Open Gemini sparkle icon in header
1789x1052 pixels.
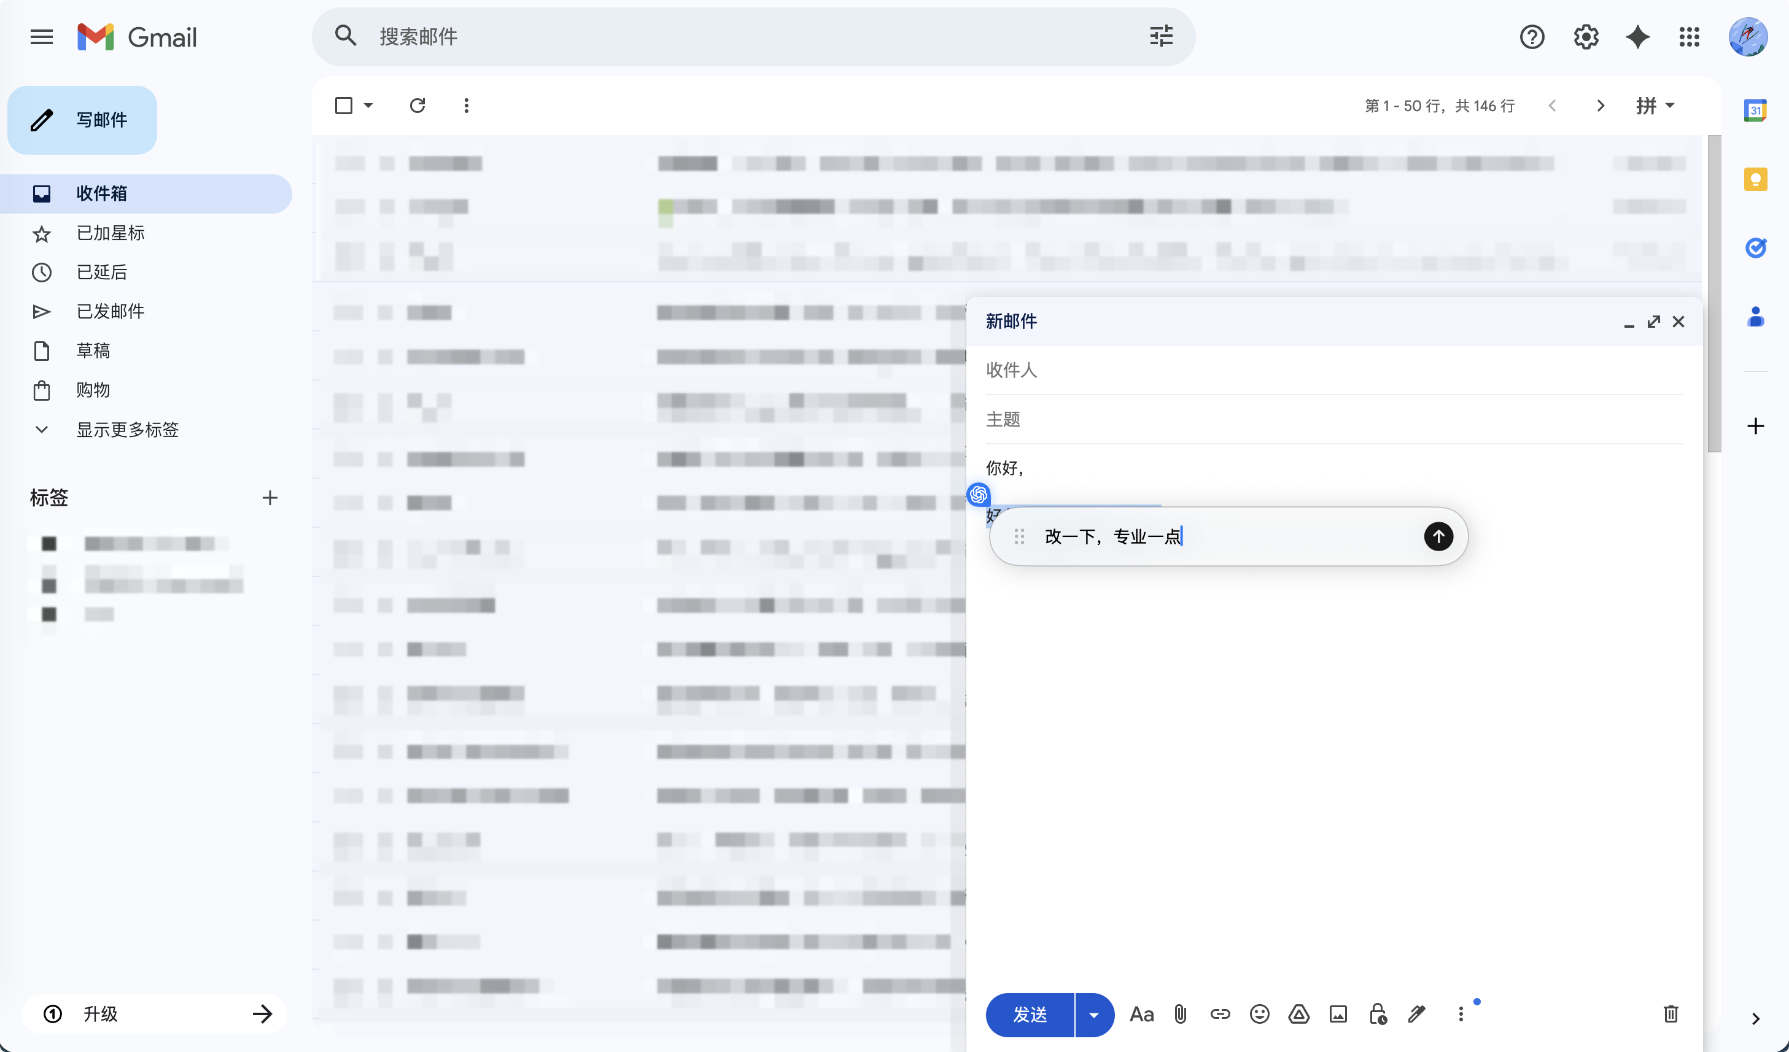1637,37
